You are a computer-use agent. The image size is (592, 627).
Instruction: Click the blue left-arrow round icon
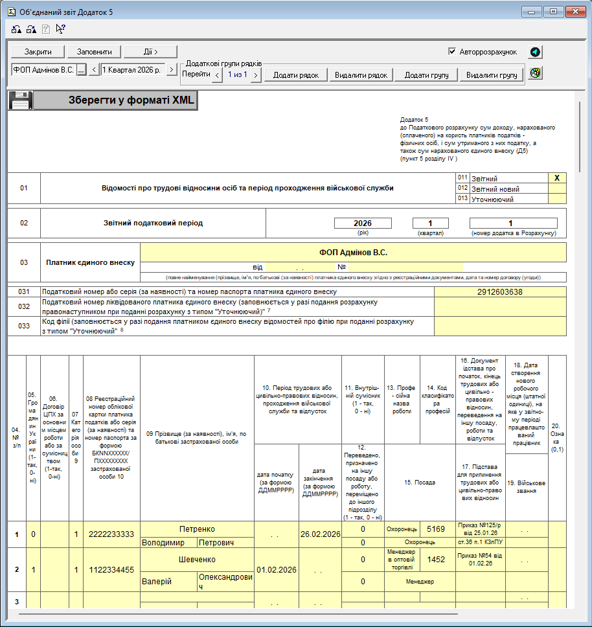535,52
